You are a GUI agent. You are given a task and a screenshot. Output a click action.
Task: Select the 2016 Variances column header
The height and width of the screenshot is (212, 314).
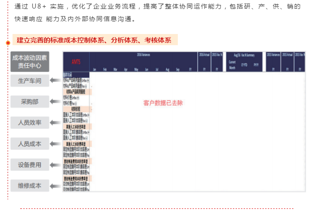click(x=142, y=55)
